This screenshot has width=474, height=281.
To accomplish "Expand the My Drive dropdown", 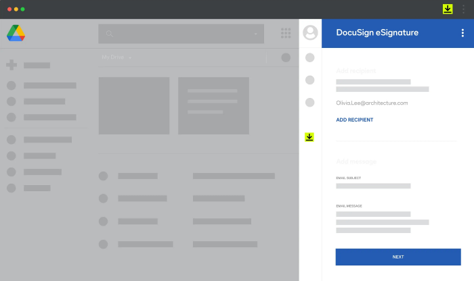I will click(x=129, y=57).
